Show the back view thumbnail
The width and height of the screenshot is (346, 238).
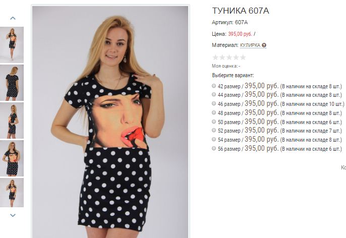12,83
